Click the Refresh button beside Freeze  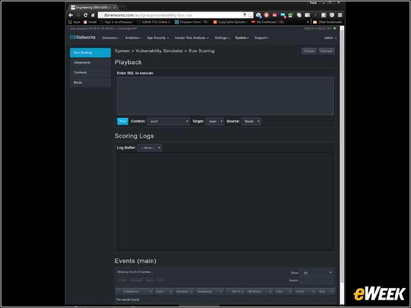tap(326, 51)
